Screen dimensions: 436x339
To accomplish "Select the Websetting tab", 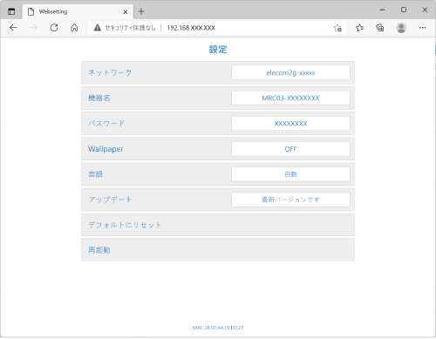I will tap(78, 11).
